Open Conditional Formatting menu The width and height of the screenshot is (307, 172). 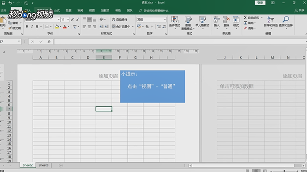click(175, 23)
